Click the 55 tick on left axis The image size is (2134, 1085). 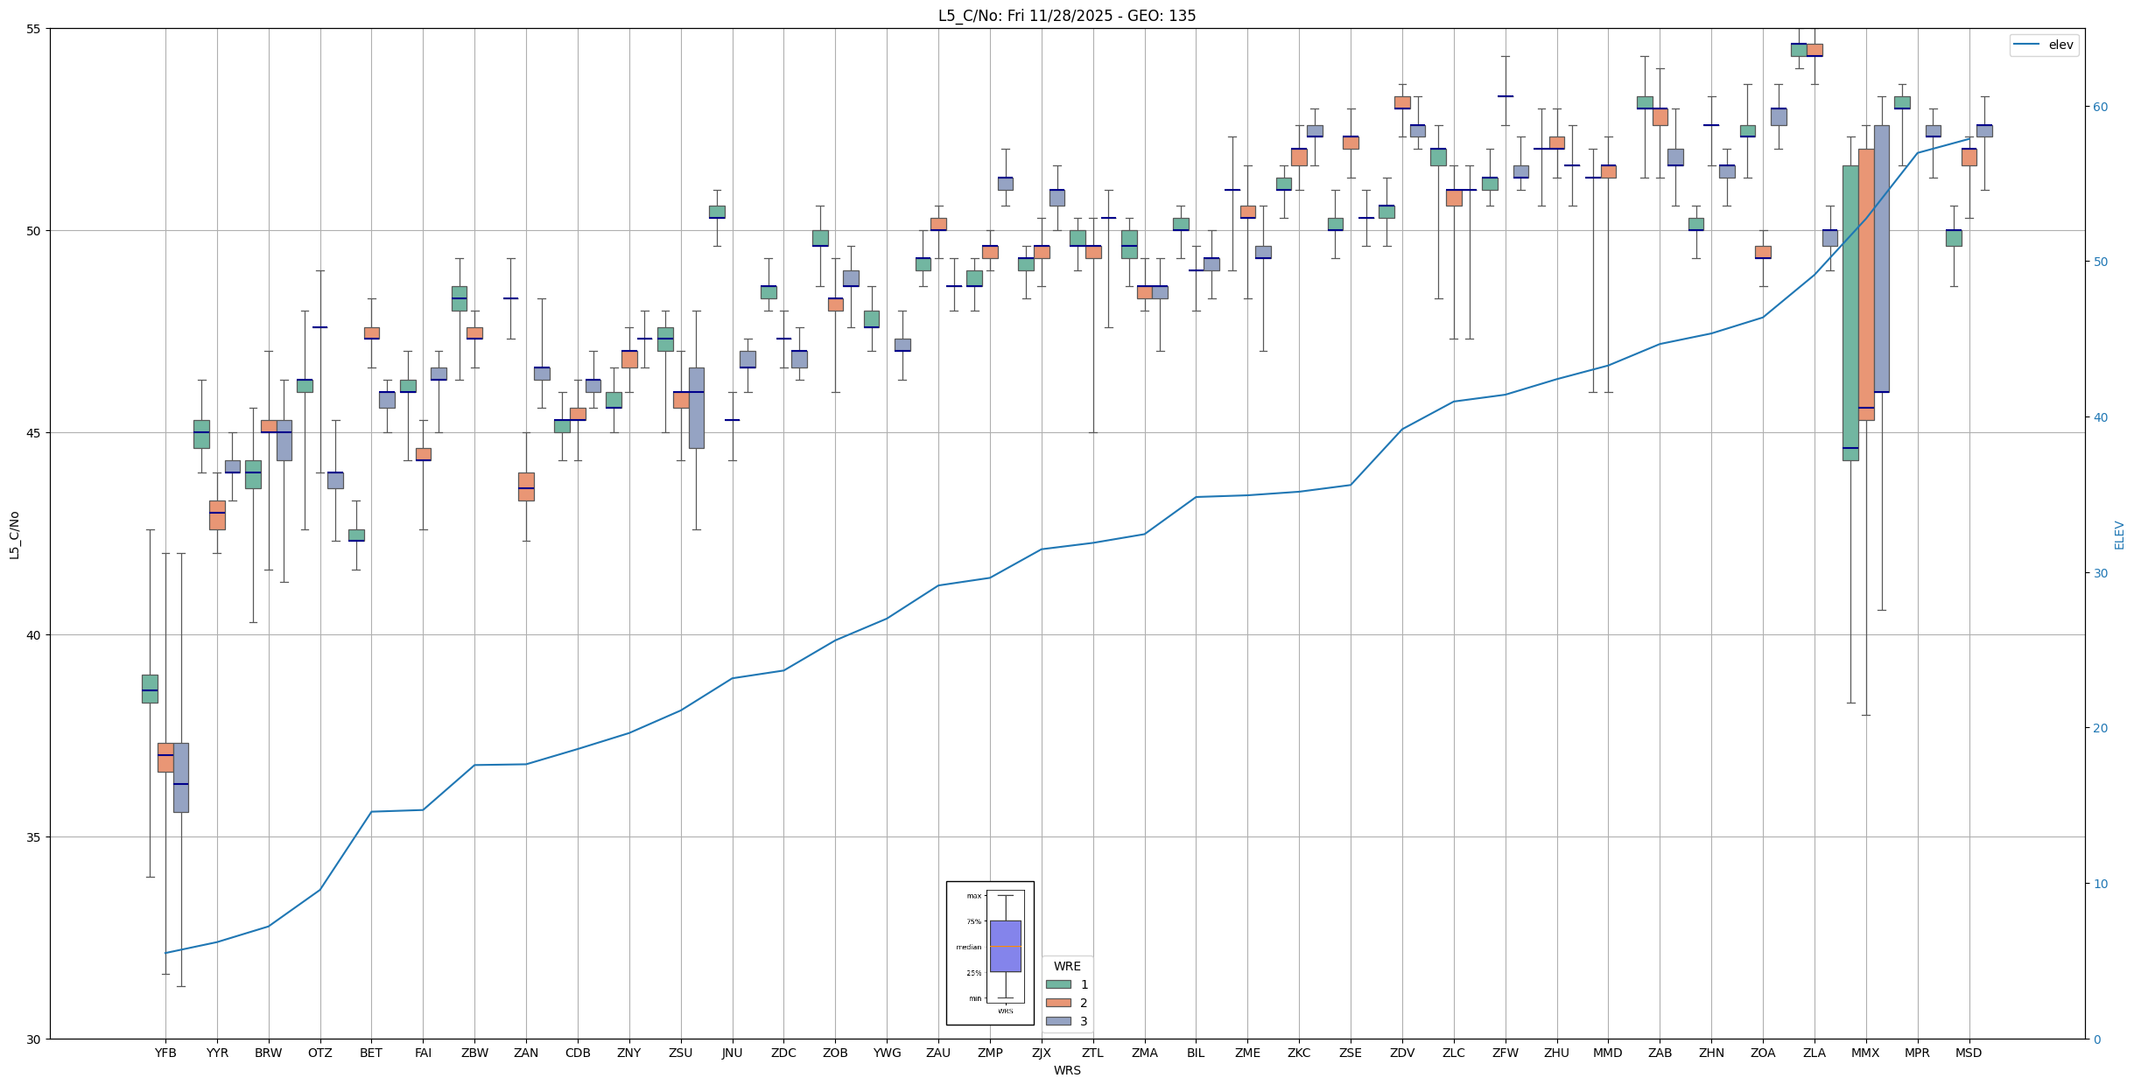tap(35, 29)
